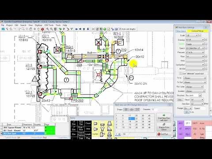Open the Drawing dropdown
212x159 pixels.
[195, 40]
